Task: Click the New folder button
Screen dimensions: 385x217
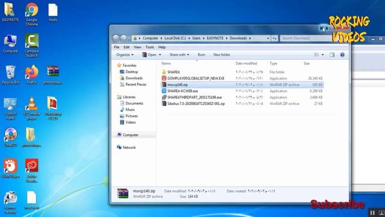Action: click(x=222, y=55)
